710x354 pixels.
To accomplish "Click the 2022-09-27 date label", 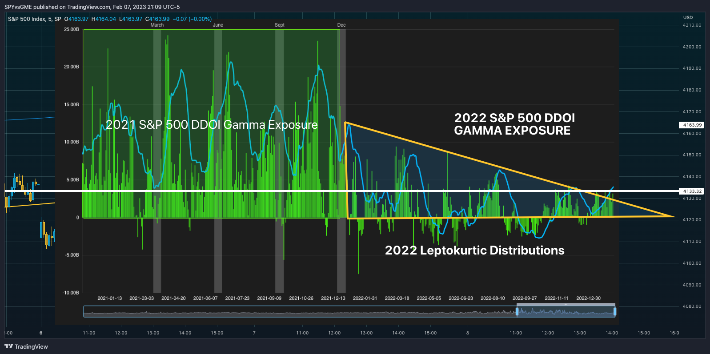I will pos(525,298).
